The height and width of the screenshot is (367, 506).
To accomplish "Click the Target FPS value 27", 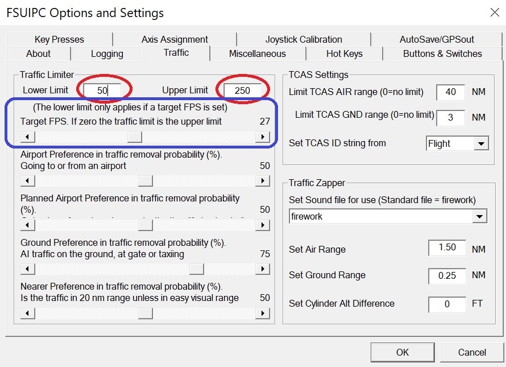I will (264, 121).
